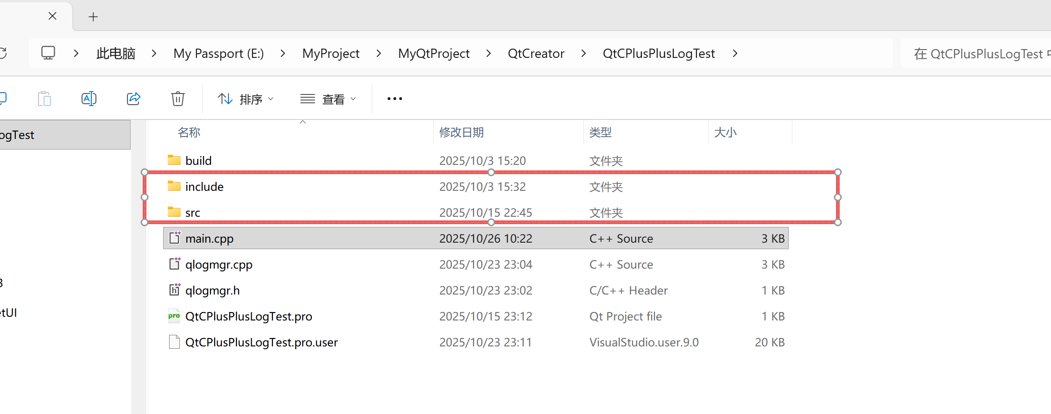This screenshot has height=414, width=1051.
Task: Select the main.cpp file name
Action: [x=209, y=238]
